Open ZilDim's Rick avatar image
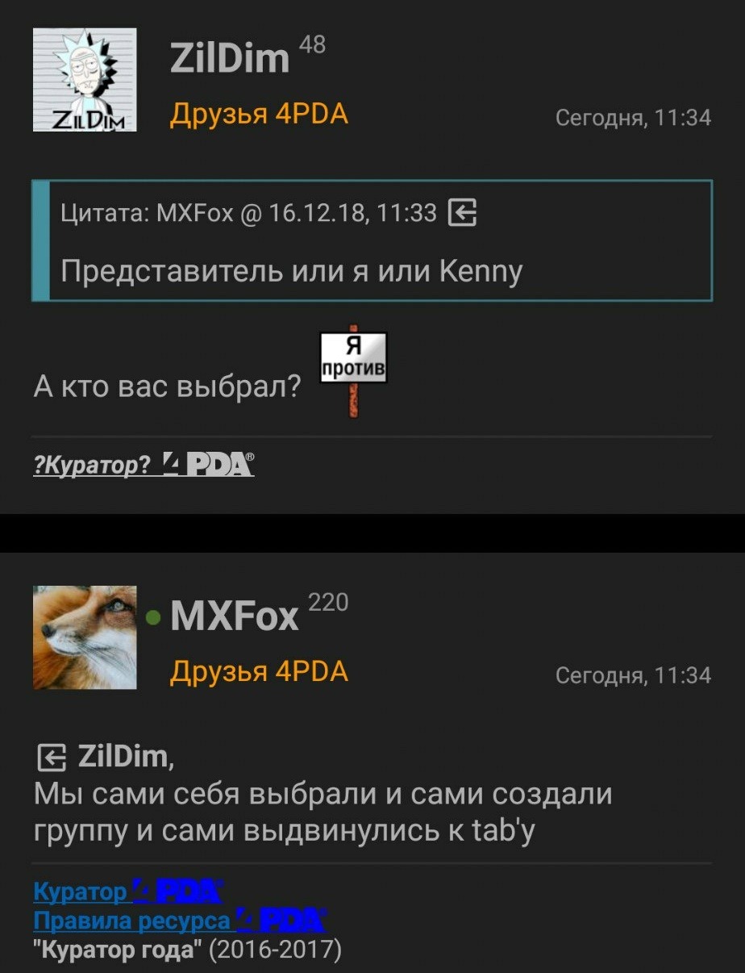Screen dimensions: 745x973 pos(85,79)
